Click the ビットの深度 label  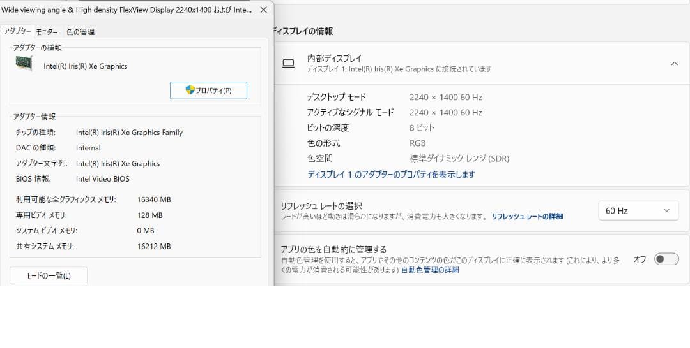[328, 127]
